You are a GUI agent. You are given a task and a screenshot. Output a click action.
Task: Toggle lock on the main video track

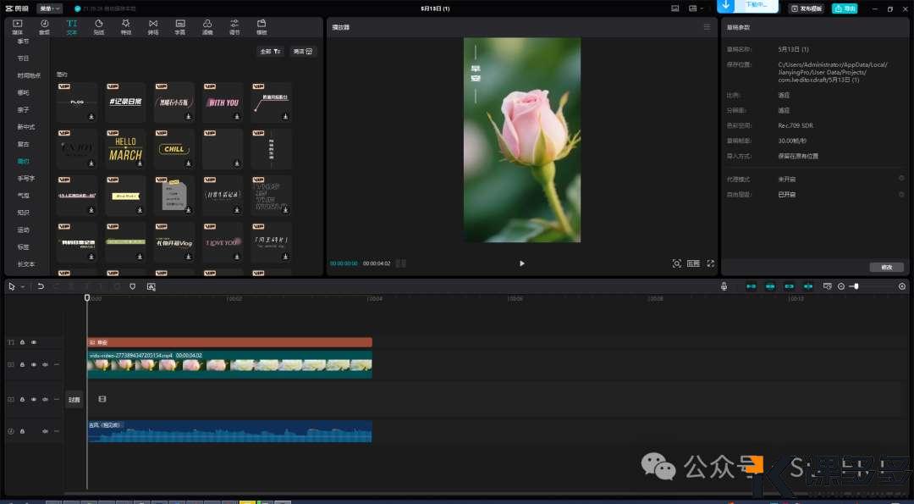click(x=22, y=364)
